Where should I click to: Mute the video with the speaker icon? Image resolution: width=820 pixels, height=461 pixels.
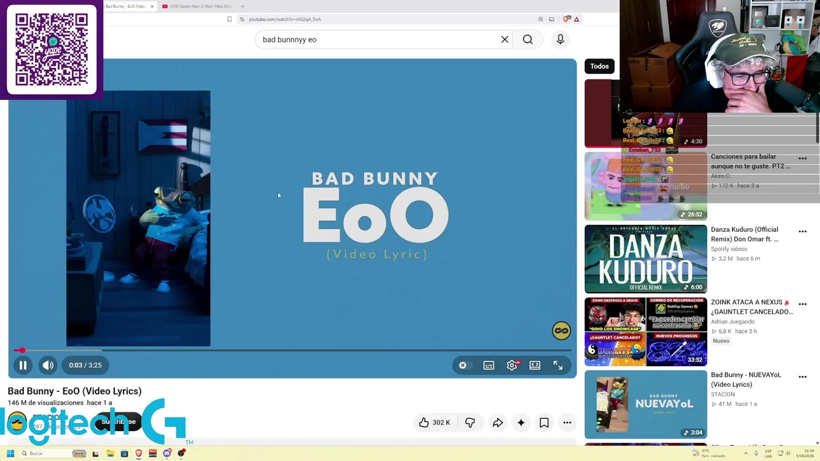tap(48, 365)
